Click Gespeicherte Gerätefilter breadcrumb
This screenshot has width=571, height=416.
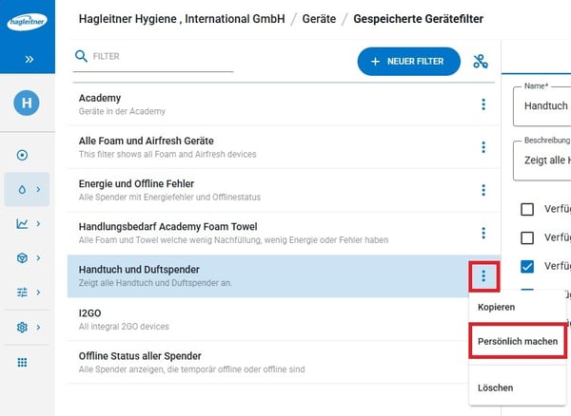[418, 19]
